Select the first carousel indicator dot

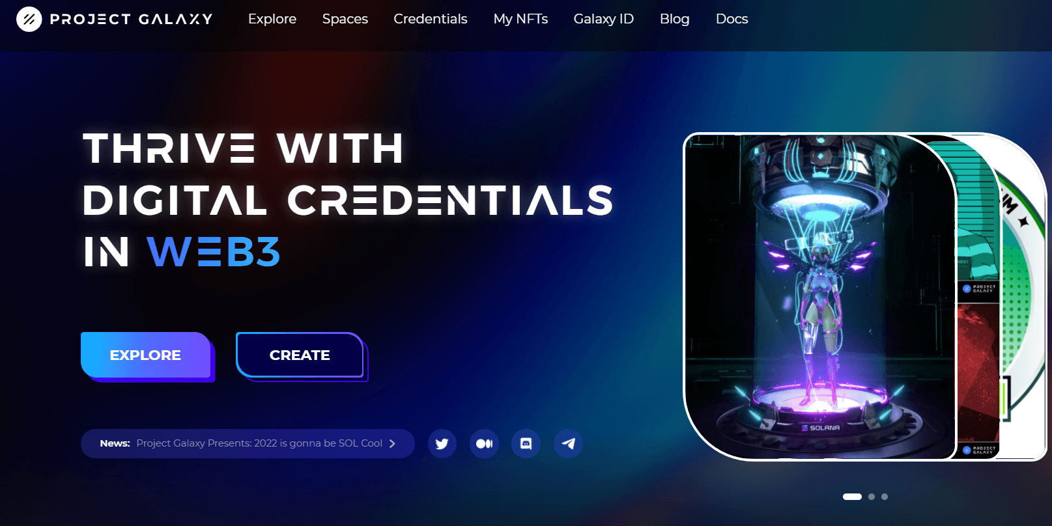[852, 497]
